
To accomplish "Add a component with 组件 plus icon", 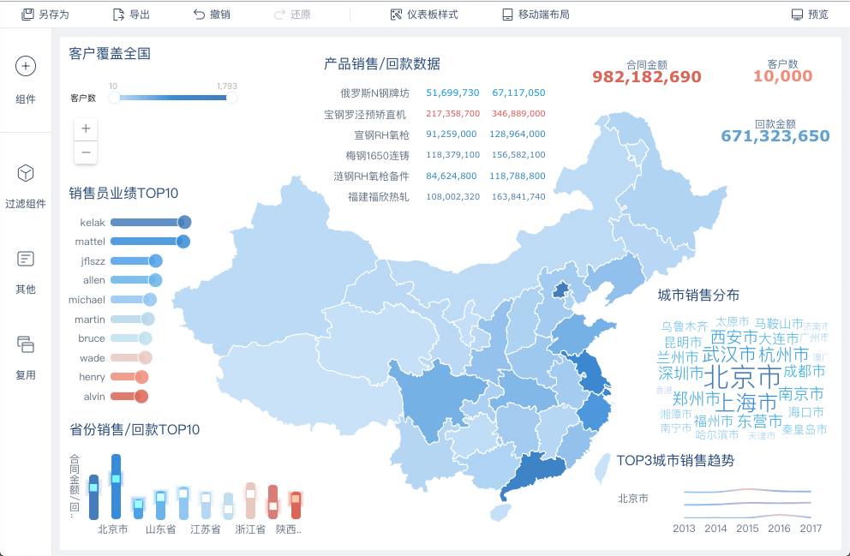I will tap(26, 66).
